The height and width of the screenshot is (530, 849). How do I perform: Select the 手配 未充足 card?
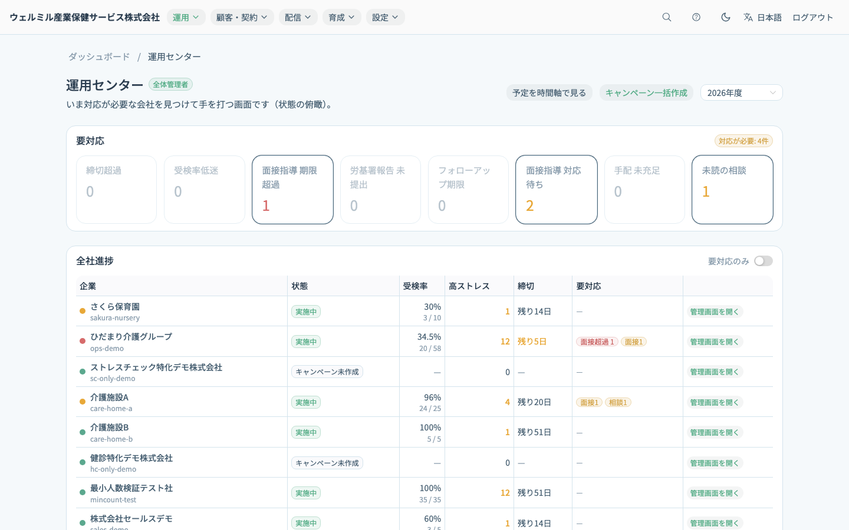pyautogui.click(x=645, y=190)
